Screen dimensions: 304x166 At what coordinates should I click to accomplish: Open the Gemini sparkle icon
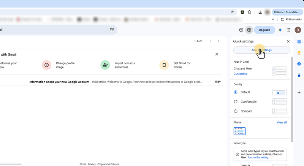[x=280, y=30]
